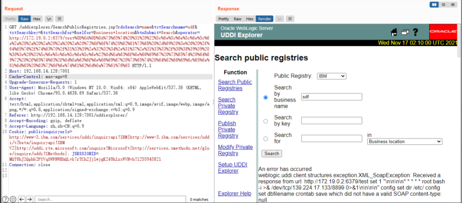
Task: Switch Response view to Hex tab
Action: click(249, 19)
